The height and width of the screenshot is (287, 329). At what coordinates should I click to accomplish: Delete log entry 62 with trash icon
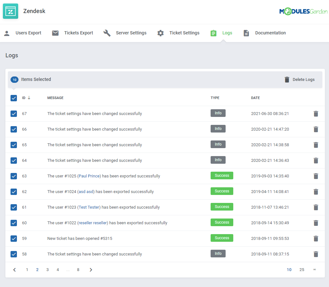316,192
